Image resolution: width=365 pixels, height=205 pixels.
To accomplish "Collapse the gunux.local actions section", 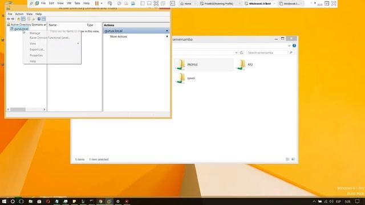I will (x=167, y=31).
